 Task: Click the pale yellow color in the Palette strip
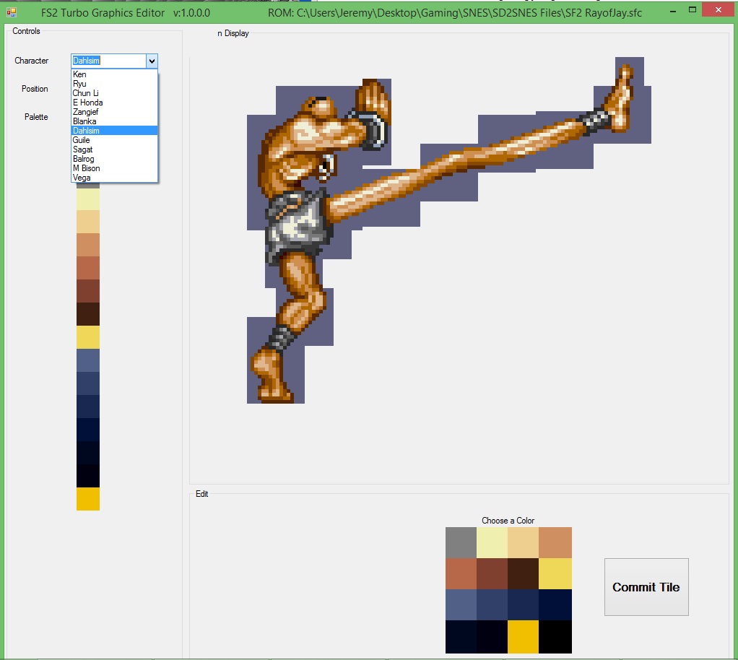(x=88, y=199)
